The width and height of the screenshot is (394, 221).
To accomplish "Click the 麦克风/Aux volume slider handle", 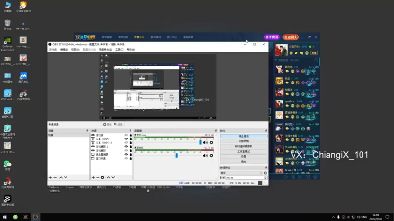I will (200, 142).
